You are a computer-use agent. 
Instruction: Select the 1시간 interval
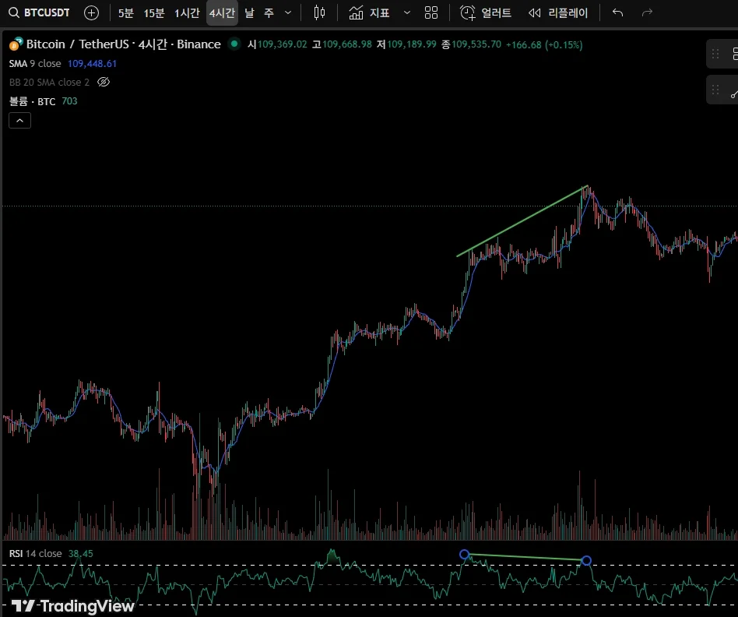pos(187,12)
